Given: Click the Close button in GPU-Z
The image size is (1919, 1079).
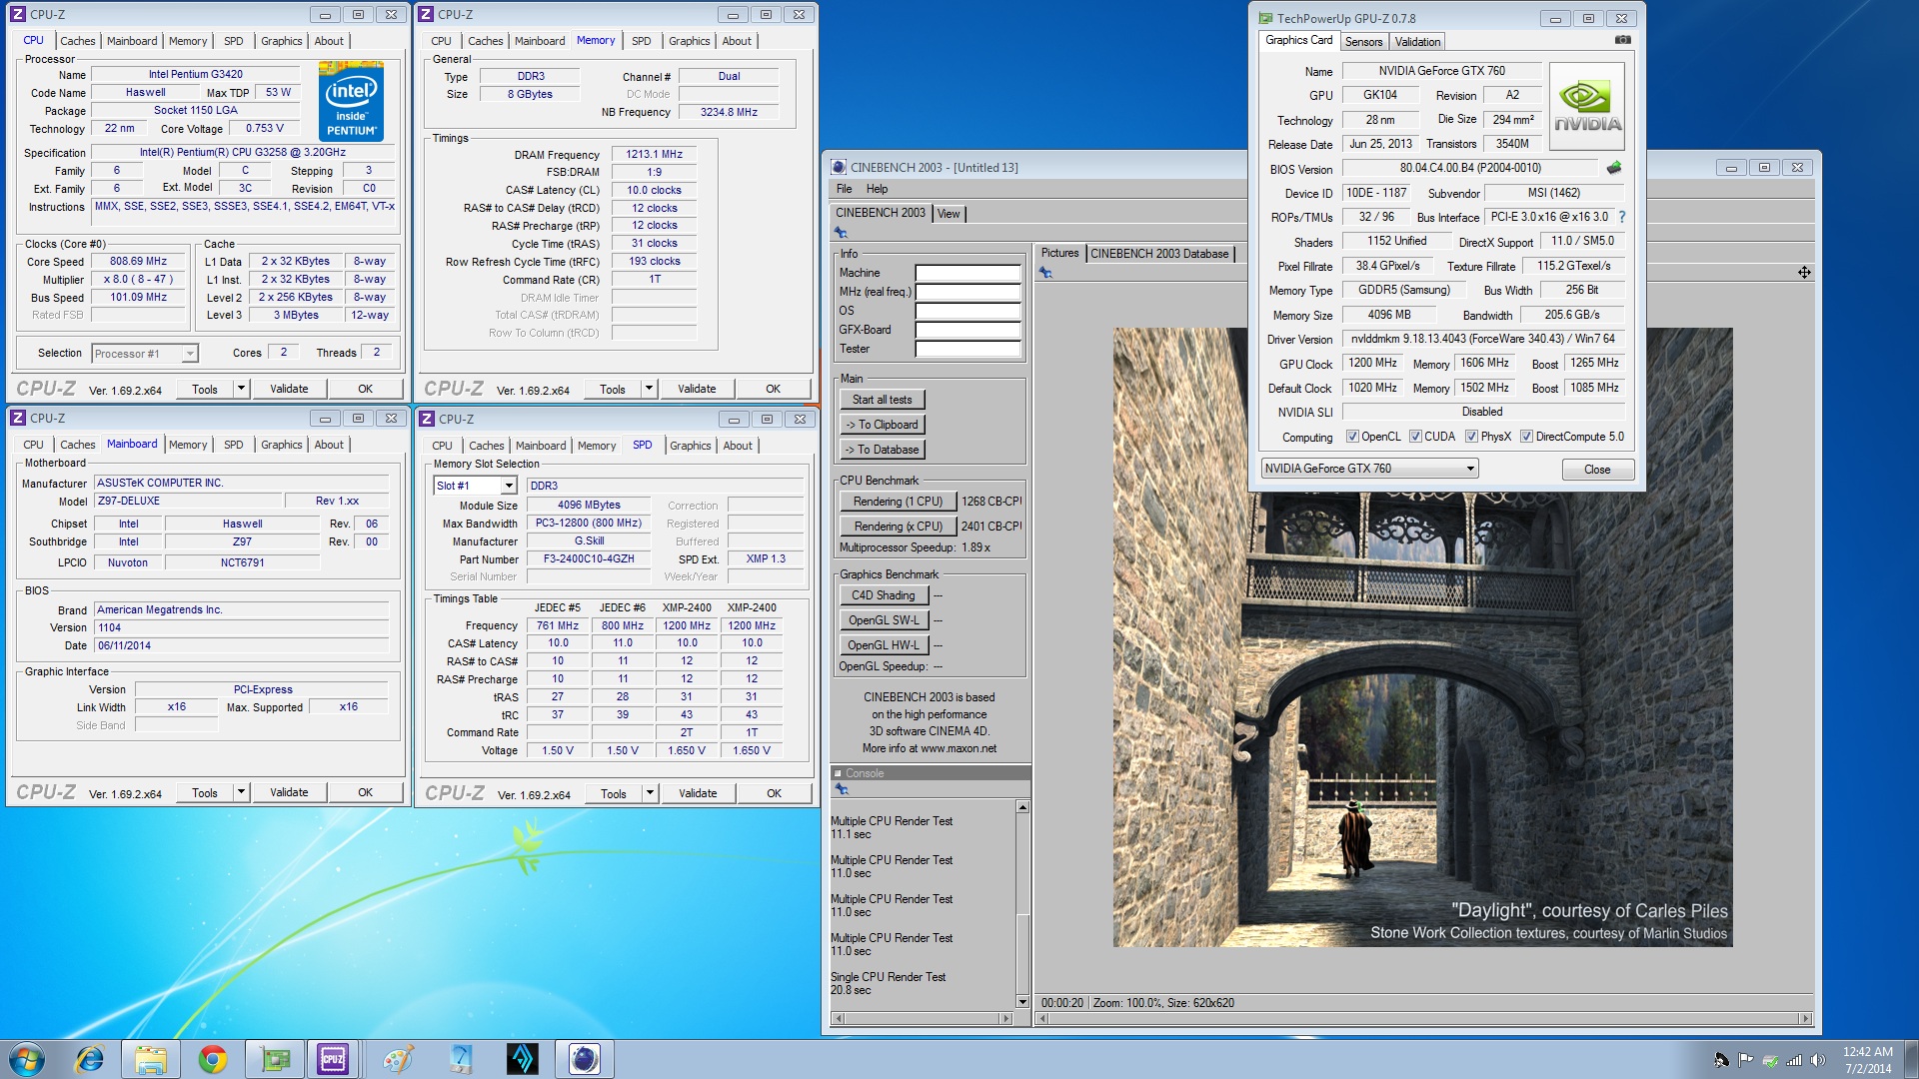Looking at the screenshot, I should click(x=1597, y=470).
